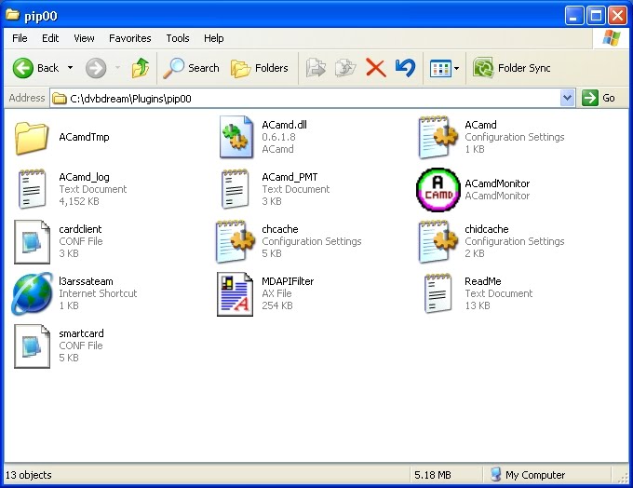
Task: Open the Edit menu
Action: (x=50, y=38)
